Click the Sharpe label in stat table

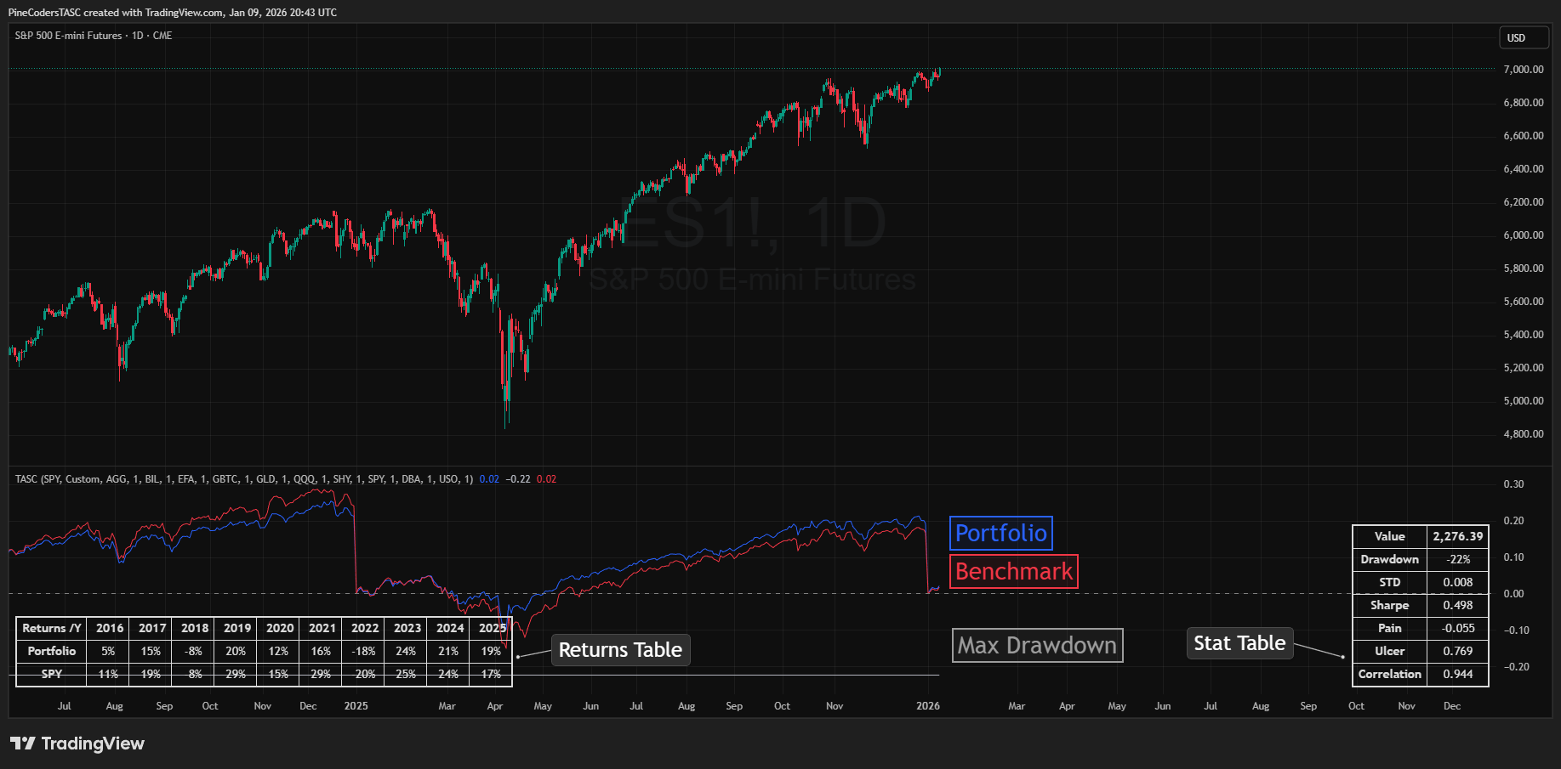[x=1390, y=605]
